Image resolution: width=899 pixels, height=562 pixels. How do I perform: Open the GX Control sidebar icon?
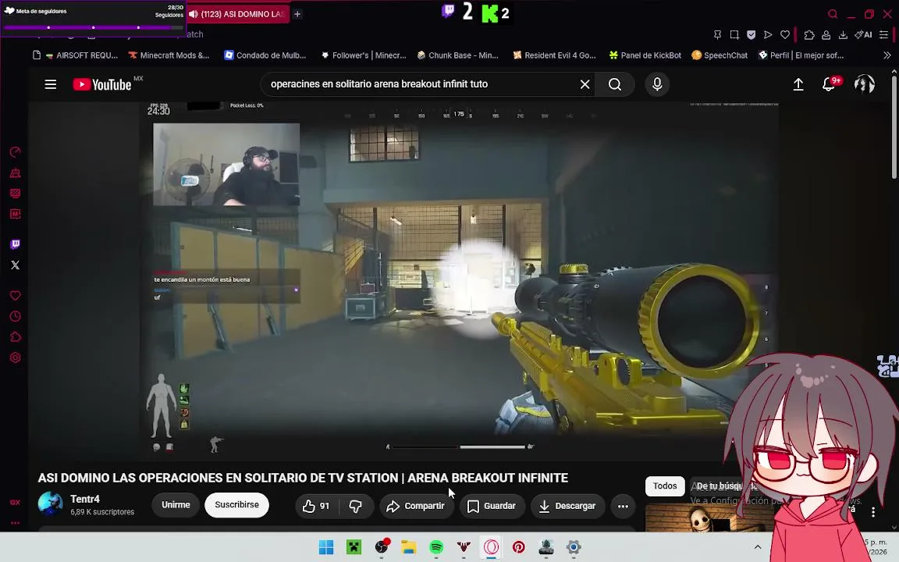tap(16, 152)
